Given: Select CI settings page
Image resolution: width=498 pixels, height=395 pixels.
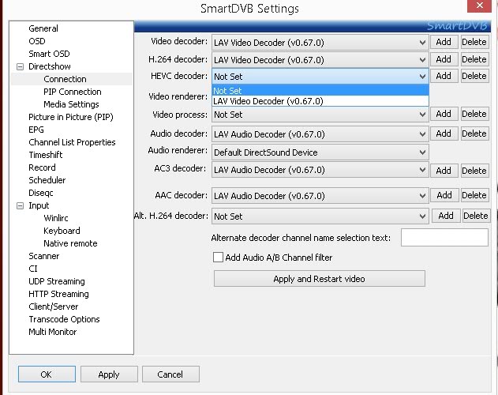Looking at the screenshot, I should click(x=33, y=269).
